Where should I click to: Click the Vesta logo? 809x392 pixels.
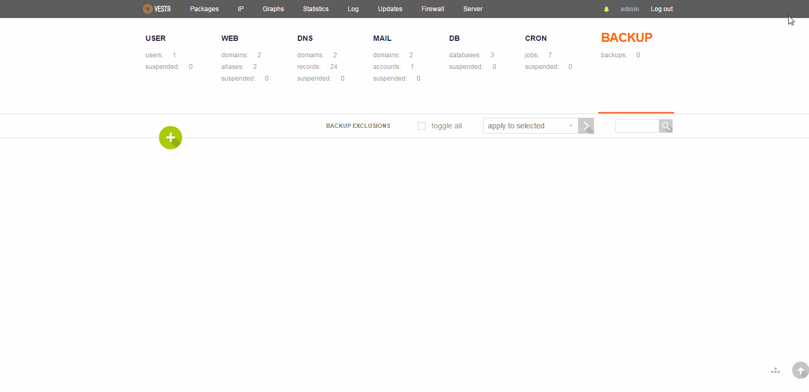(x=157, y=9)
